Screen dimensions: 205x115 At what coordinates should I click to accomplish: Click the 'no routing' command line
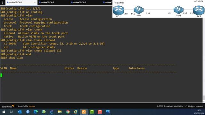tap(21, 12)
